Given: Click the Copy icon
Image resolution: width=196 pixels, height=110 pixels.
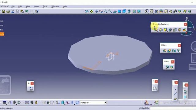Looking at the screenshot, I should pyautogui.click(x=17, y=11).
